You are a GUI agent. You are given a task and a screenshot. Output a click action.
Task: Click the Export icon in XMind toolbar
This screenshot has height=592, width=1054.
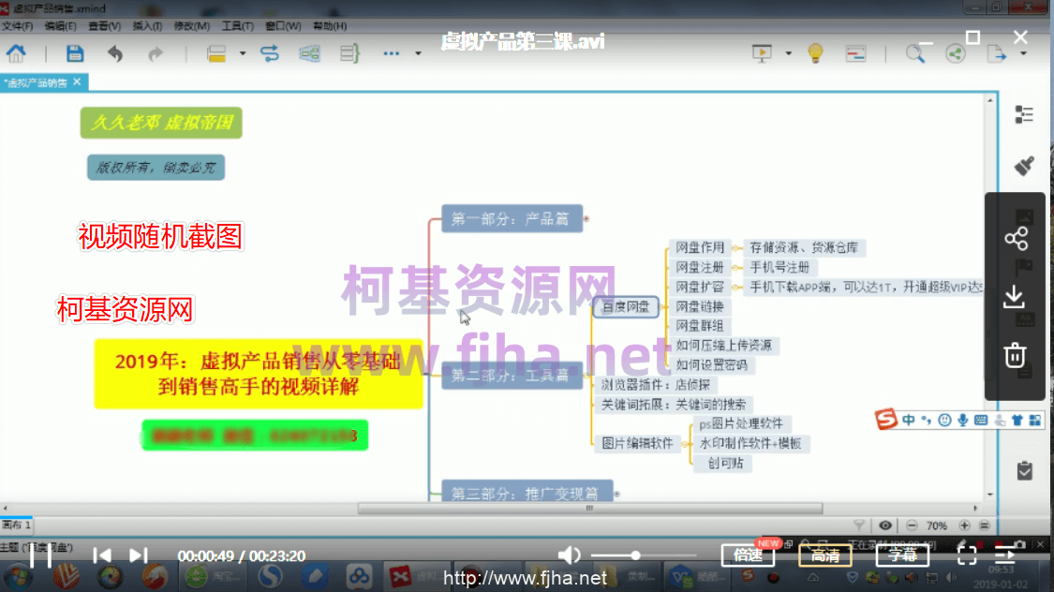pos(996,53)
